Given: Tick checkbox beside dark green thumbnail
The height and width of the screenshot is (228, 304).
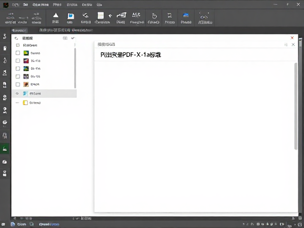Looking at the screenshot, I should click(x=18, y=68).
